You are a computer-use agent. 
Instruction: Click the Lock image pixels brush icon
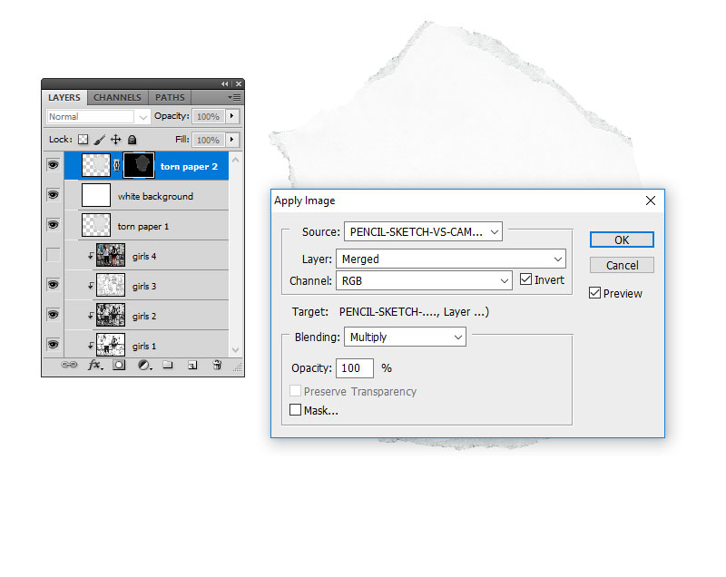click(x=100, y=140)
